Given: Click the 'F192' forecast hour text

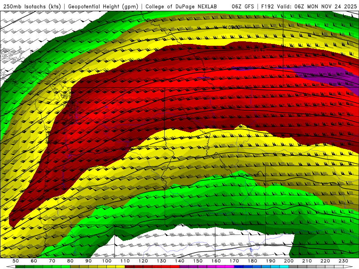Looking at the screenshot, I should coord(267,7).
